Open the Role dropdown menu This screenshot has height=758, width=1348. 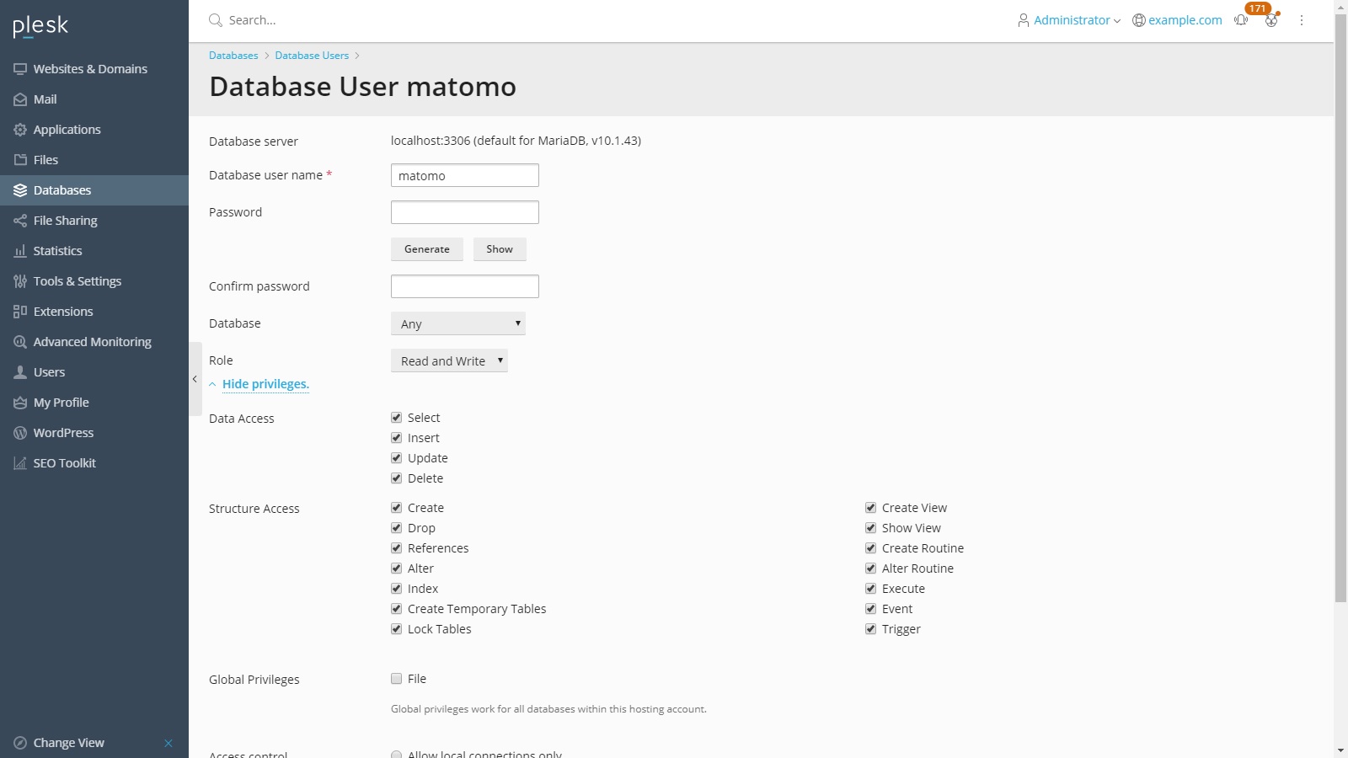pyautogui.click(x=449, y=360)
